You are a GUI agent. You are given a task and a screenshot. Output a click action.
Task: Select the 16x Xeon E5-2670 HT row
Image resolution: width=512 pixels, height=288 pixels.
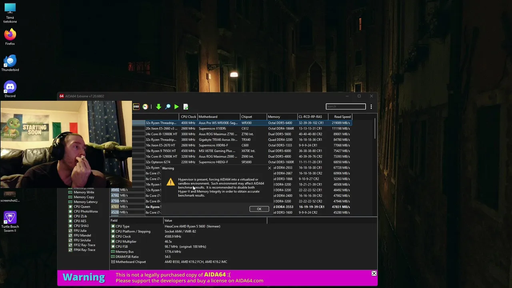[x=242, y=145]
